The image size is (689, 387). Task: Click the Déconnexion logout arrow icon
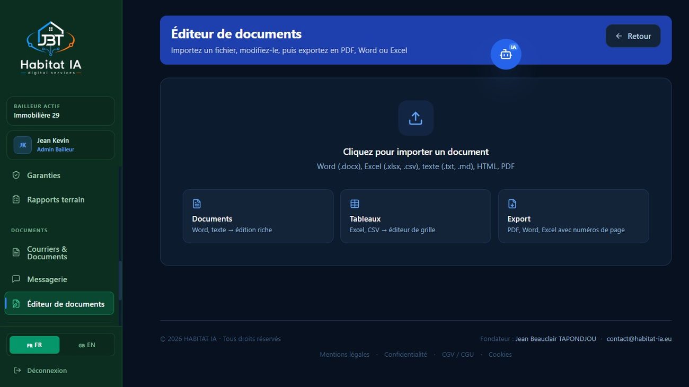17,370
